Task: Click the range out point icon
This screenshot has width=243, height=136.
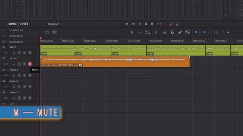Action: (3, 36)
